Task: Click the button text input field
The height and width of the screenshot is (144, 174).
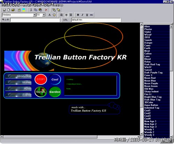Action: (x=35, y=20)
